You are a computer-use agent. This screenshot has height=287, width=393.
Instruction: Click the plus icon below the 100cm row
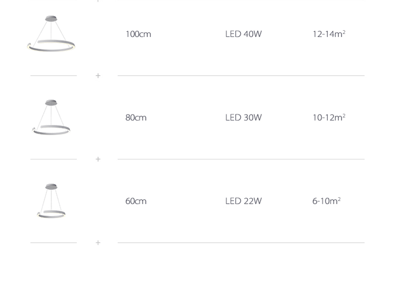(x=98, y=76)
